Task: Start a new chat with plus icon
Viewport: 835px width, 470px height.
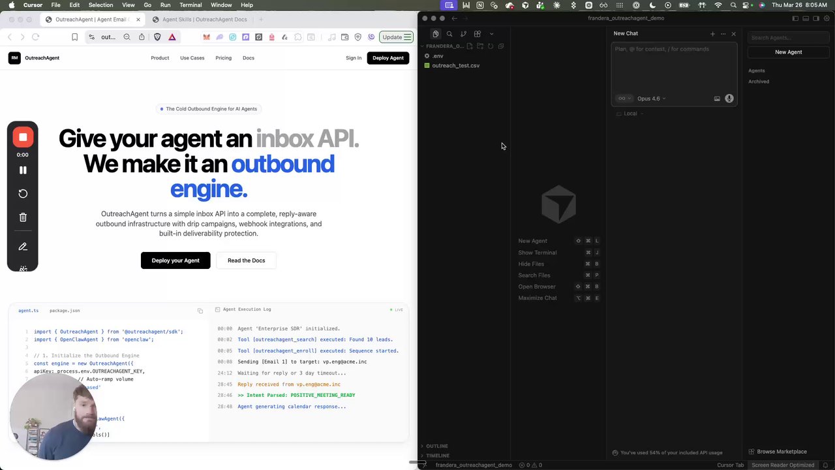Action: 712,34
